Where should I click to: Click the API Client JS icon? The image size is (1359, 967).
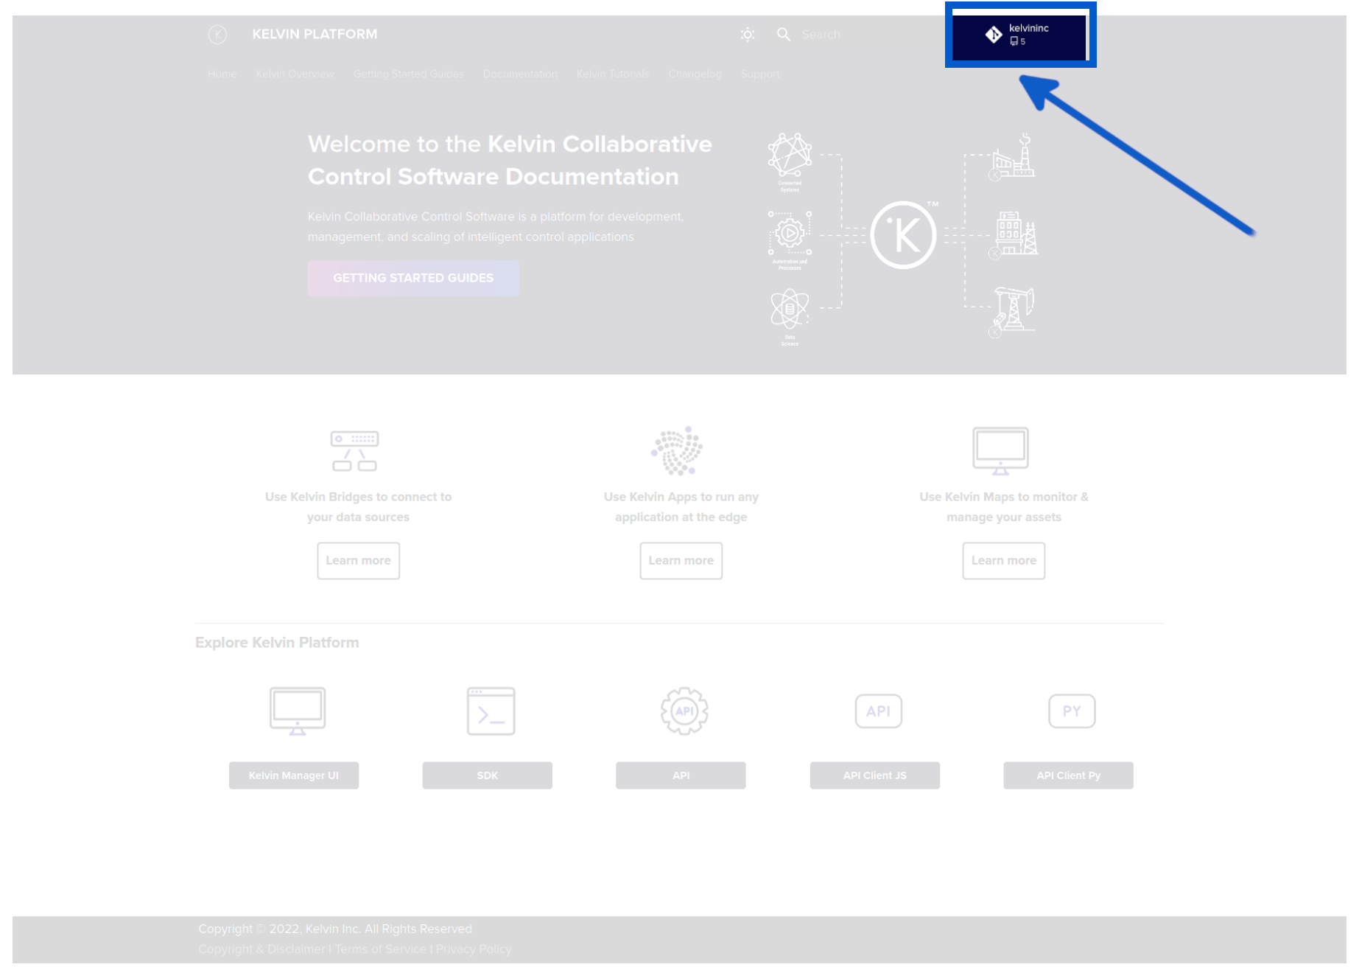(x=878, y=711)
